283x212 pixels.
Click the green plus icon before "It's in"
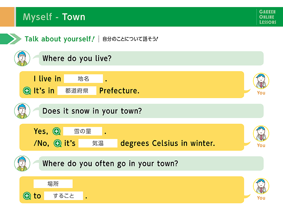27,91
